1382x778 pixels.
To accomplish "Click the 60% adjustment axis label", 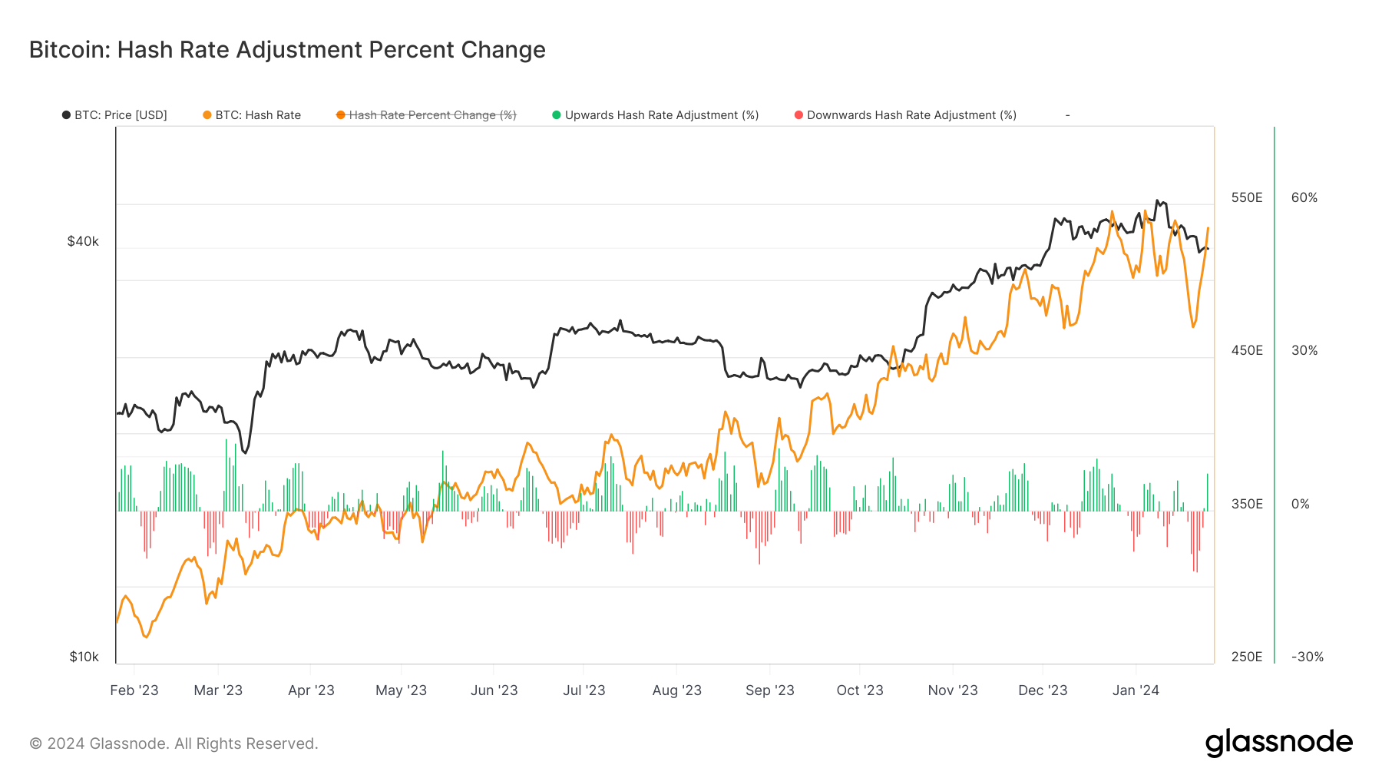I will click(x=1304, y=197).
